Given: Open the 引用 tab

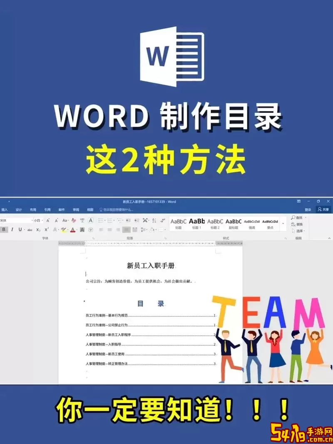Looking at the screenshot, I should click(x=47, y=210).
